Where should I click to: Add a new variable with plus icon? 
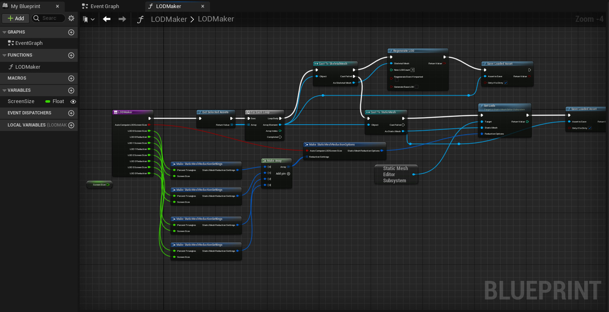coord(71,91)
